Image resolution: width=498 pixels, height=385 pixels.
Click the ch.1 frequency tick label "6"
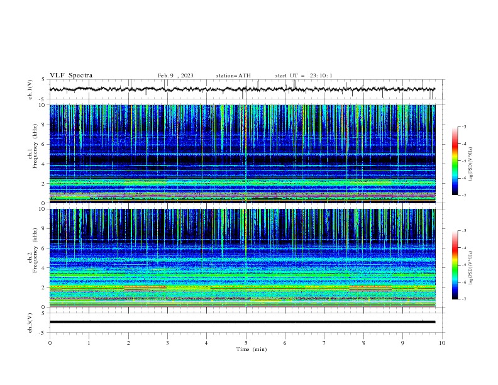[43, 145]
